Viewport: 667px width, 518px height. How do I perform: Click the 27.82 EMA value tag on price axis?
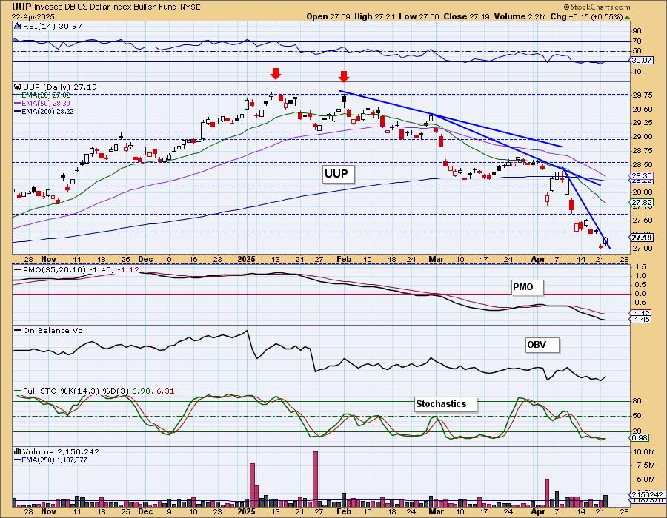[642, 203]
